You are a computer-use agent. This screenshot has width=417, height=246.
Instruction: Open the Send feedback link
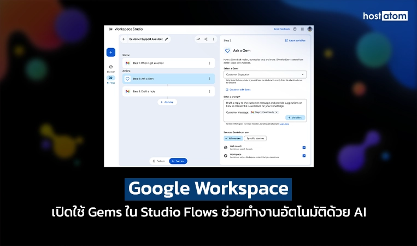pyautogui.click(x=281, y=29)
